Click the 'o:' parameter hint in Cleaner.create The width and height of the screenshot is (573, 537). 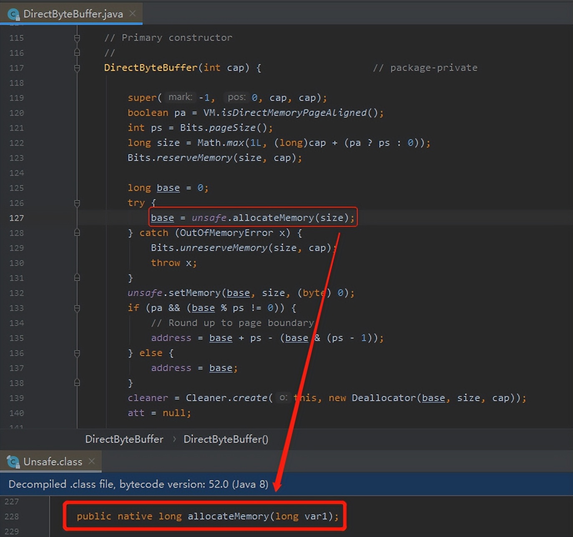click(x=283, y=398)
